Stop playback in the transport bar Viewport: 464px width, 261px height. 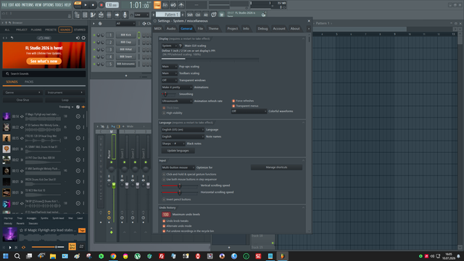pos(93,5)
